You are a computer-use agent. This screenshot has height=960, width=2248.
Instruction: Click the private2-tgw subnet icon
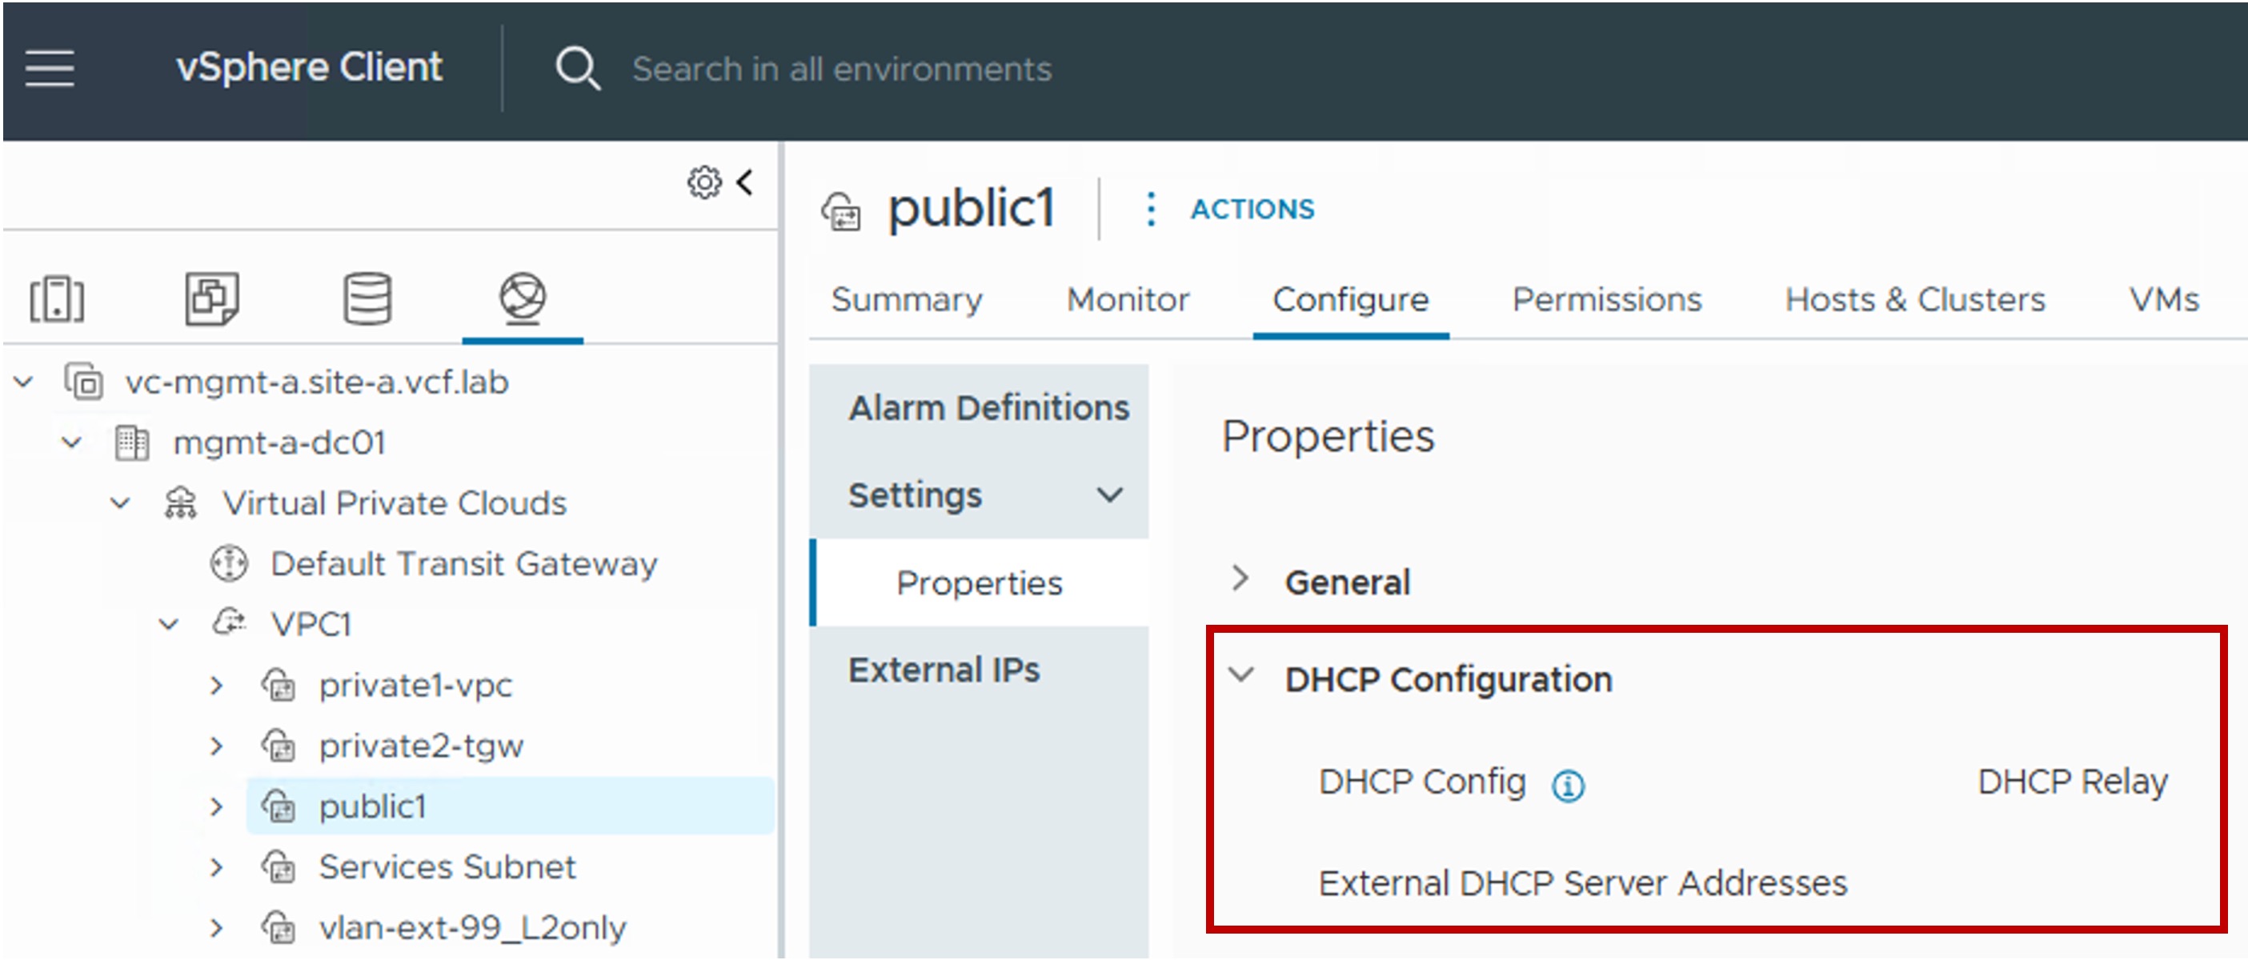[x=278, y=746]
